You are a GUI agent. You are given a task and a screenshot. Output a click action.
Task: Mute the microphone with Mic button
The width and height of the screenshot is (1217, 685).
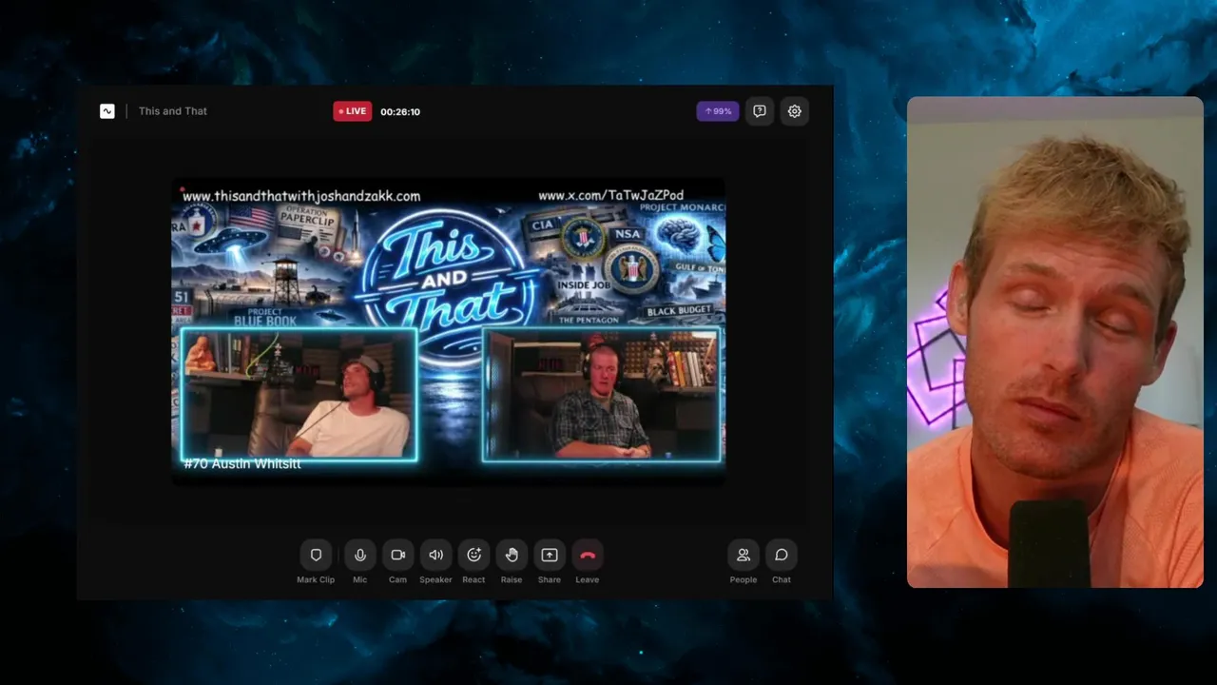[359, 555]
